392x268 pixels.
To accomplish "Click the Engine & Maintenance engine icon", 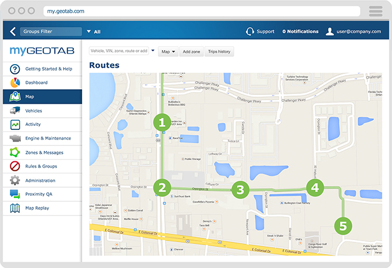I will pyautogui.click(x=15, y=138).
